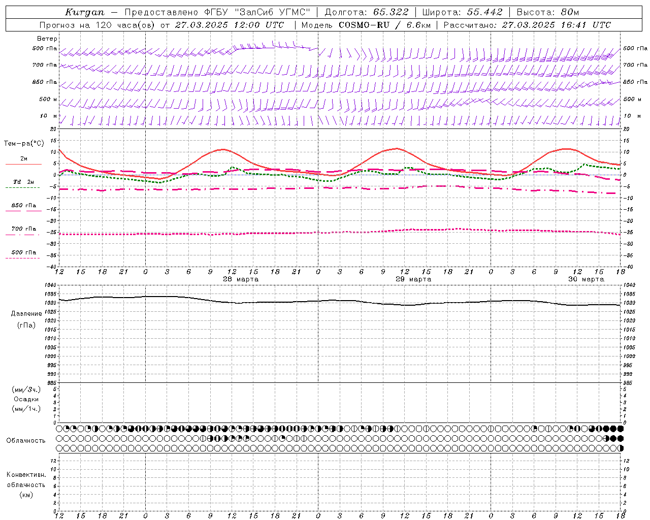Select the text "Предоставлено ФГБУ "ЗапСиб УГМС""
Viewport: 650px width, 520px height.
(217, 12)
